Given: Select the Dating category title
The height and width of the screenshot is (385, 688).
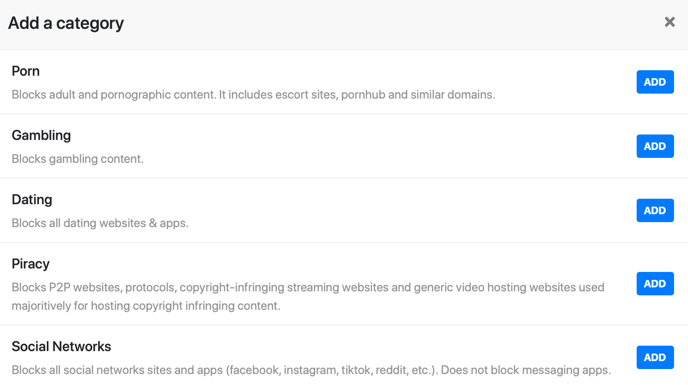Looking at the screenshot, I should [x=32, y=200].
